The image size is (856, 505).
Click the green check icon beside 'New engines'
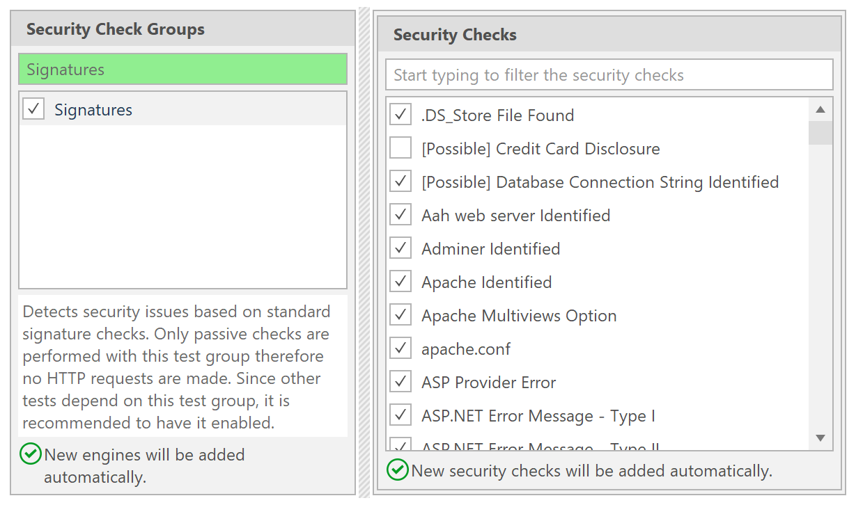click(30, 454)
